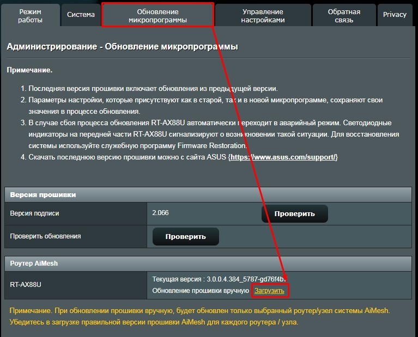Click the note about Firmware Restoration

click(214, 134)
